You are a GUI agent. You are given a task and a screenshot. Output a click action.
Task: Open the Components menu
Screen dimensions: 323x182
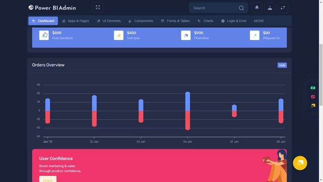(x=141, y=21)
